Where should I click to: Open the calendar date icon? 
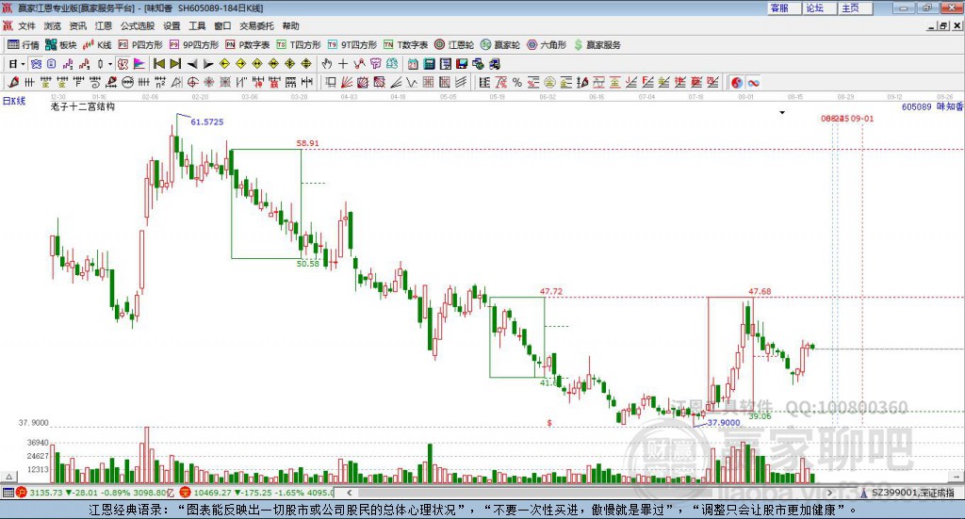point(413,64)
